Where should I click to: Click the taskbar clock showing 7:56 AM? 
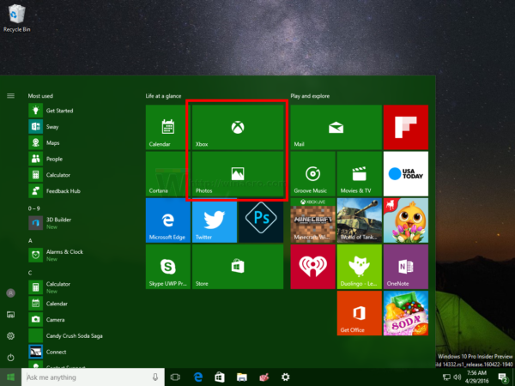[476, 377]
